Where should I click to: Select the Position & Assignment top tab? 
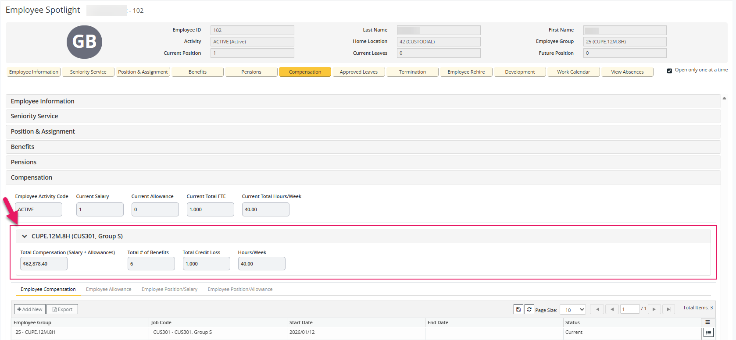click(x=143, y=72)
